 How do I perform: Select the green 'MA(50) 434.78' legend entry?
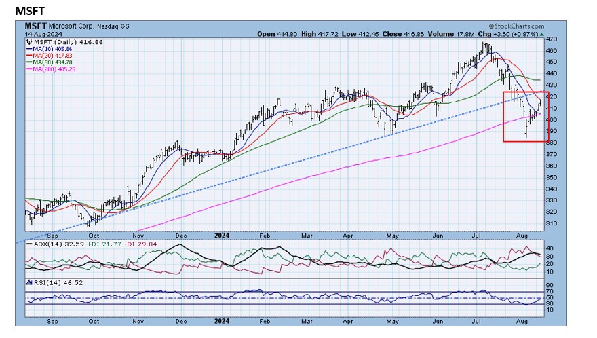[49, 62]
